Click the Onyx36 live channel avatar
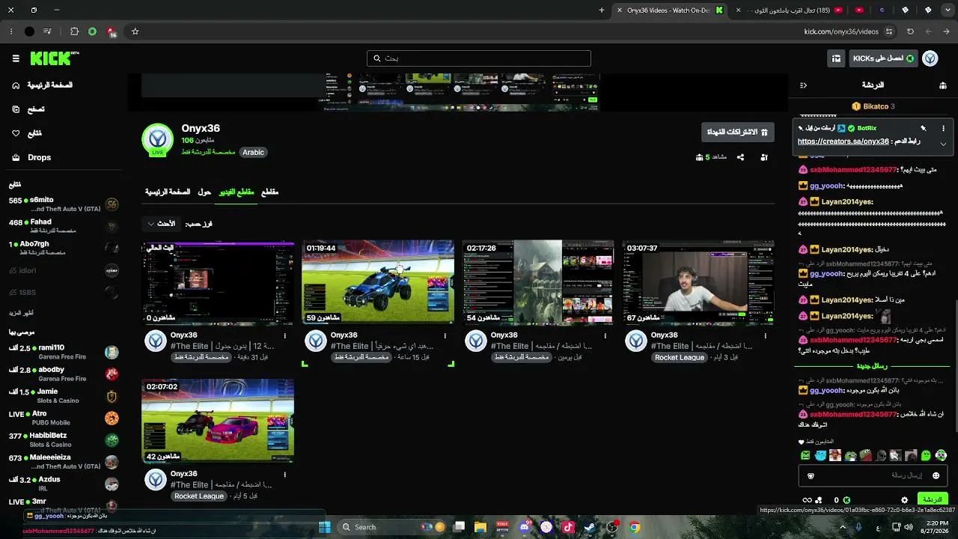Viewport: 958px width, 539px height. click(x=157, y=139)
